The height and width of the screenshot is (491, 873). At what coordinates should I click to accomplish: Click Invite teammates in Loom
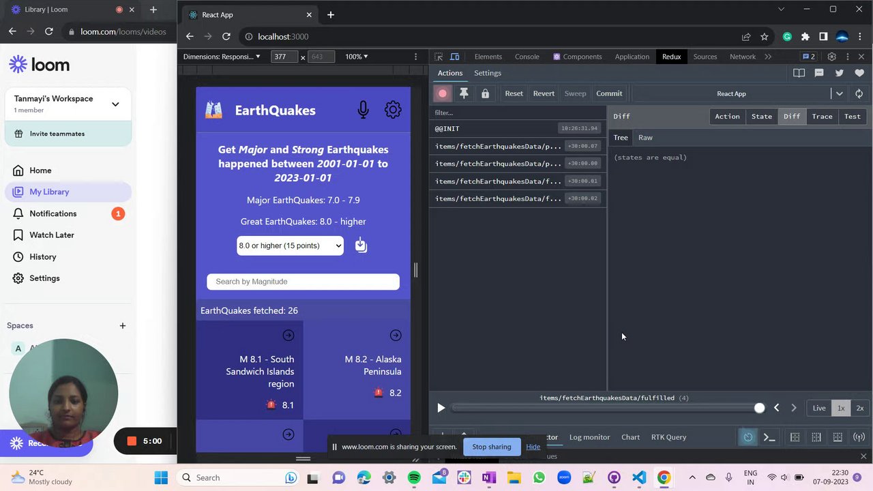click(68, 134)
